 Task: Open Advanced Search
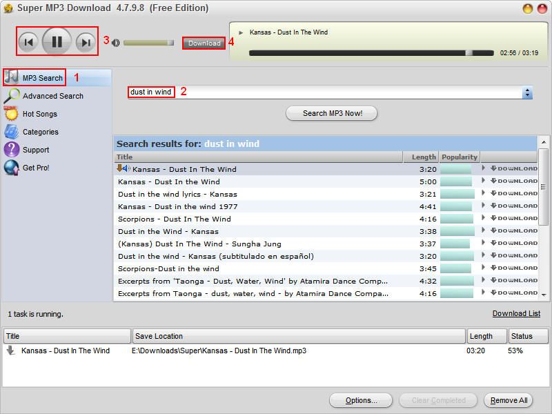[53, 96]
